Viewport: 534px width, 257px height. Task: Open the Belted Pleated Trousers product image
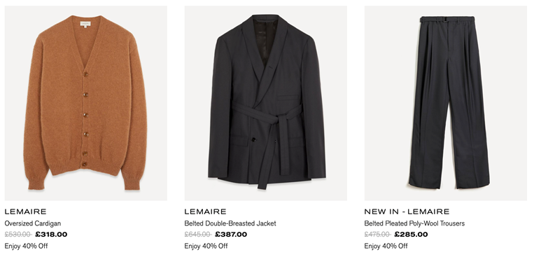(445, 103)
